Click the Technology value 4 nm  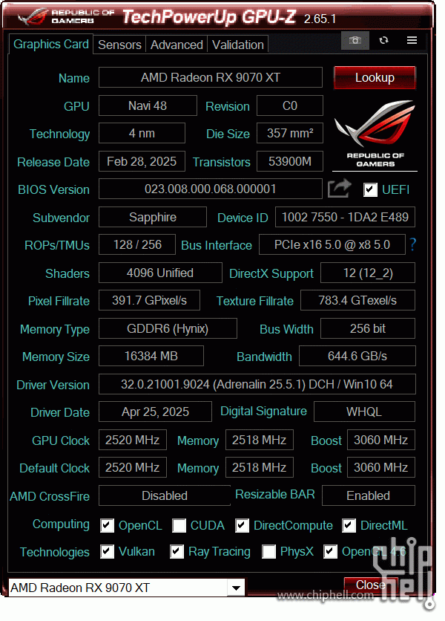tap(142, 133)
